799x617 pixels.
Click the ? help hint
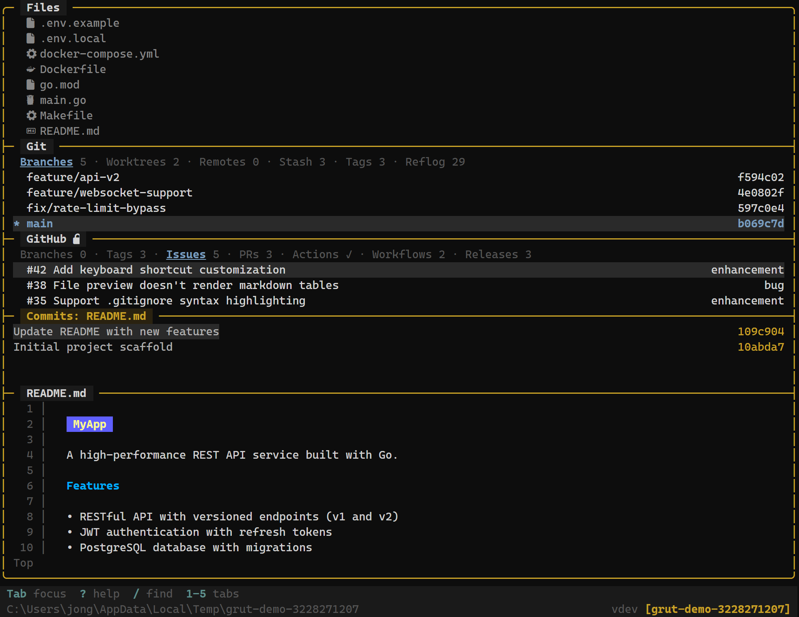click(x=99, y=594)
